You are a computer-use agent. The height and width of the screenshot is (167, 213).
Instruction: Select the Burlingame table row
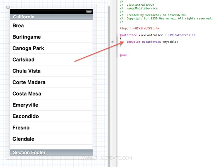tap(51, 37)
